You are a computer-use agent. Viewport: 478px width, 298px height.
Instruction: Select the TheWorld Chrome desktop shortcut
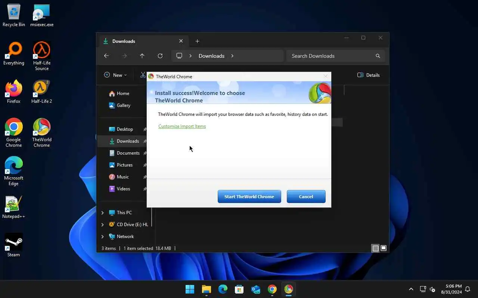[42, 133]
